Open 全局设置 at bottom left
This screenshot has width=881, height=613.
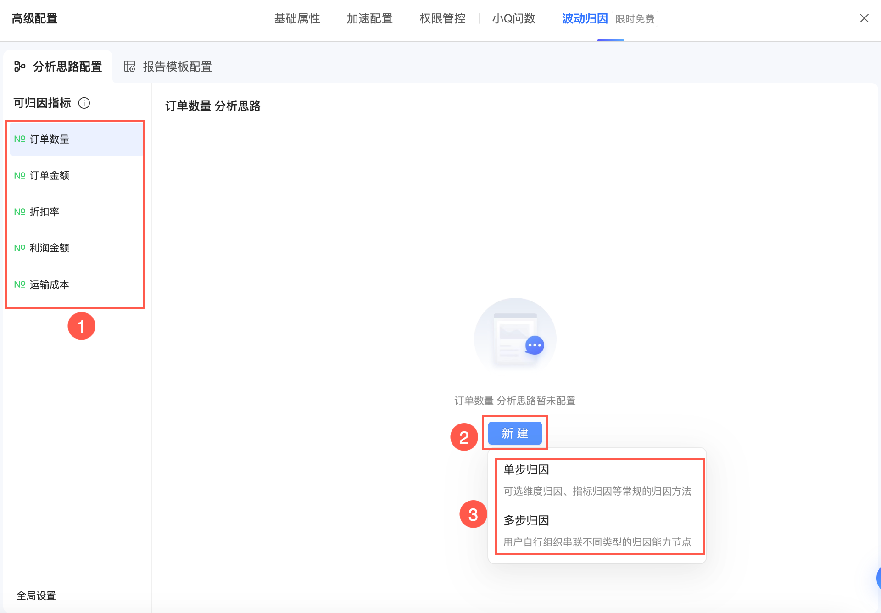pyautogui.click(x=36, y=596)
